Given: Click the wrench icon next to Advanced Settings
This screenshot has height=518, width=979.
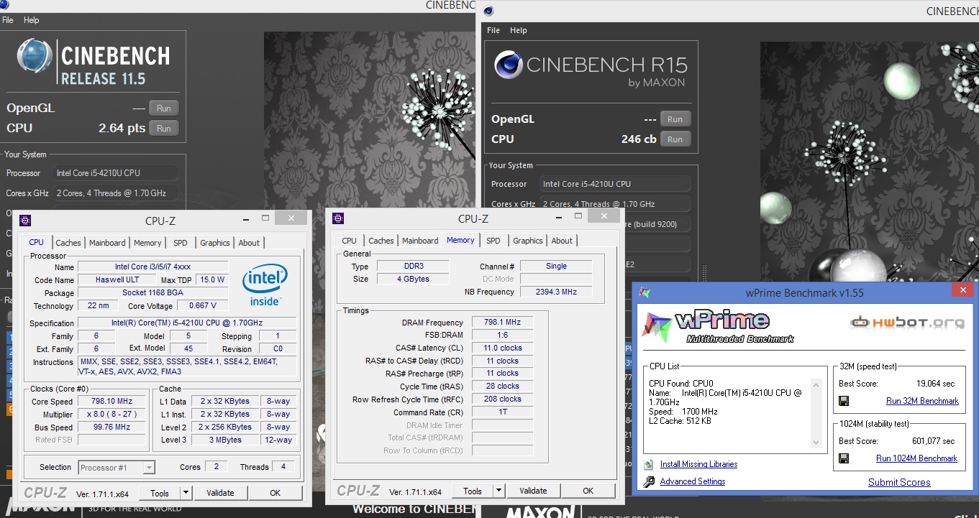Looking at the screenshot, I should pos(649,482).
